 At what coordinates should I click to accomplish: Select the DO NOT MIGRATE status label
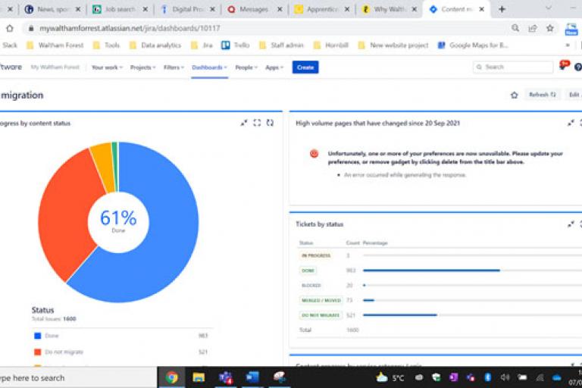pos(319,314)
